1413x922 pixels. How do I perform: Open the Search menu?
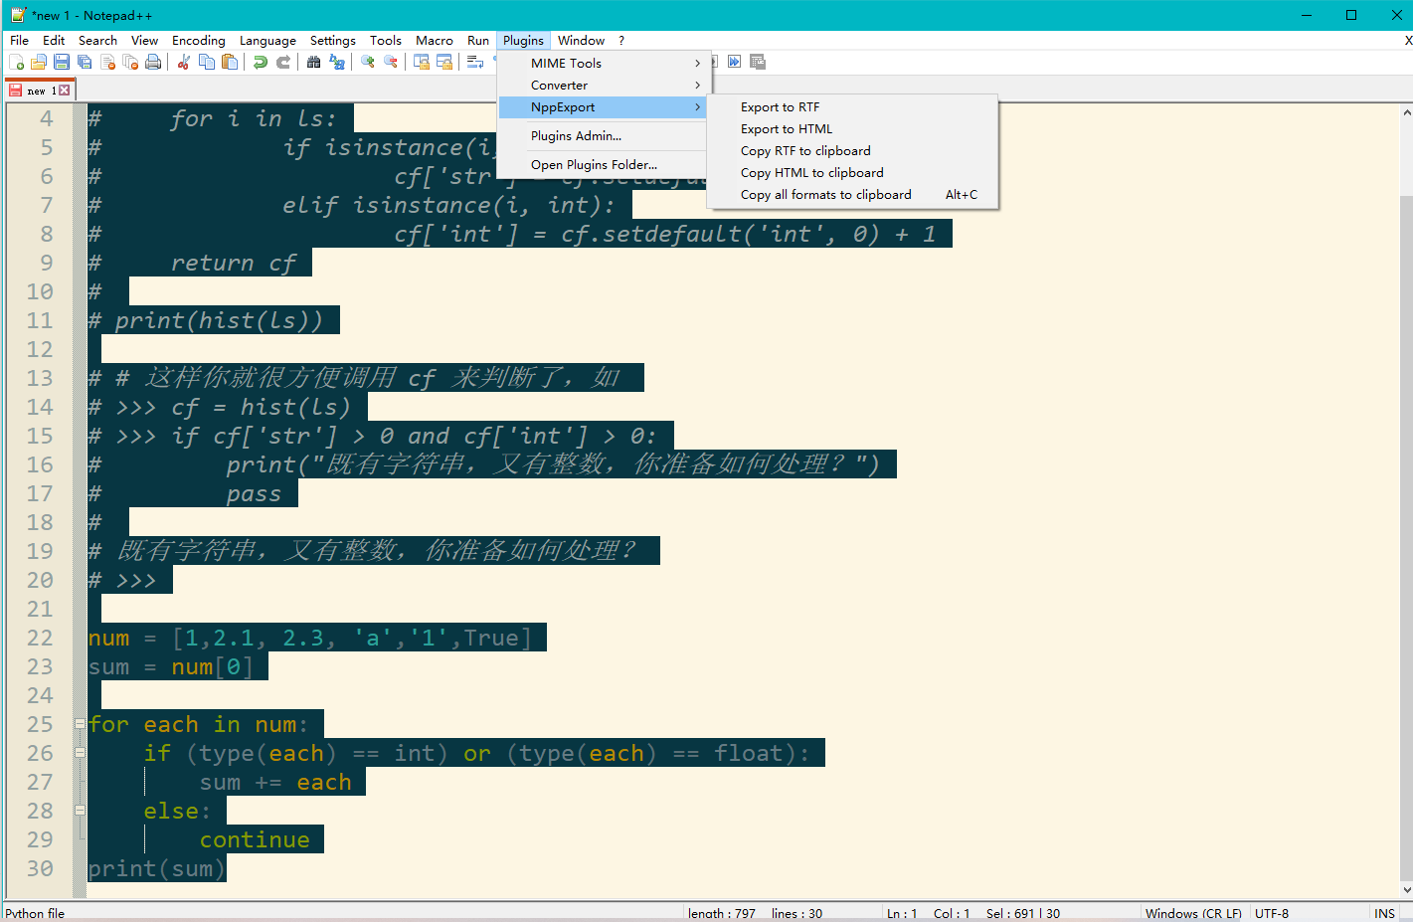click(97, 41)
